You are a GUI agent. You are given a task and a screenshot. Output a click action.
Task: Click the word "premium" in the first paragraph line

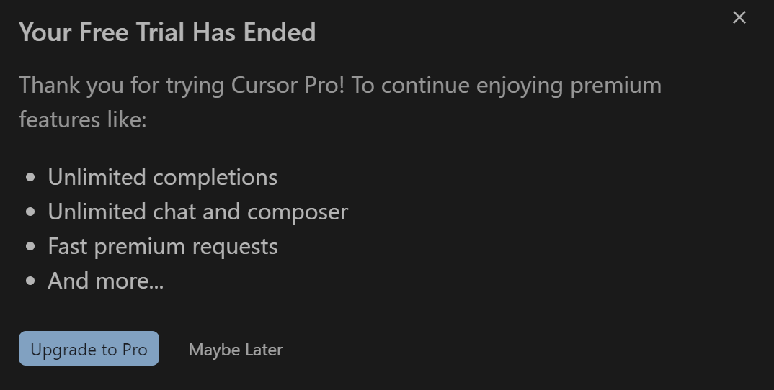[616, 86]
